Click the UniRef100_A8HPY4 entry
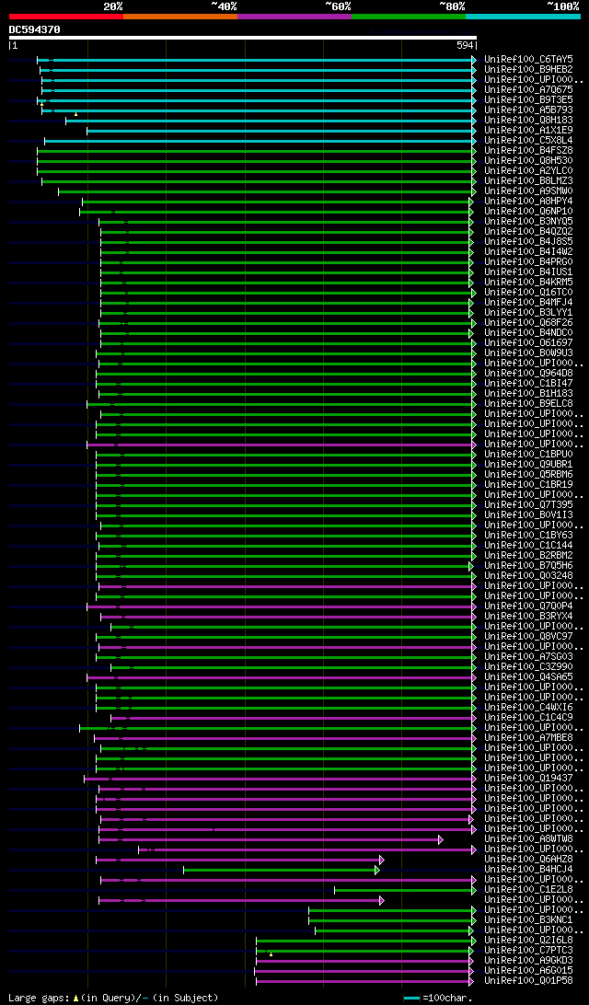The height and width of the screenshot is (1005, 589). pos(529,202)
